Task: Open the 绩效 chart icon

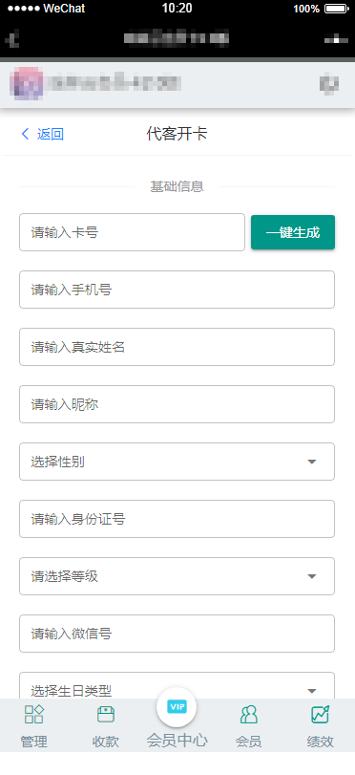Action: 320,714
